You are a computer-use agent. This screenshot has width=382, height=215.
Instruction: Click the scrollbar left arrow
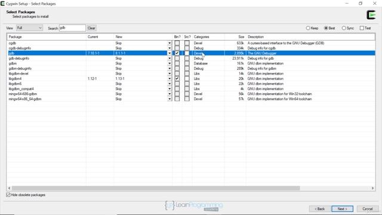10,188
